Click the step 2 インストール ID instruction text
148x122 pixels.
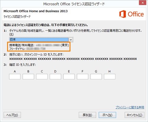(36, 54)
